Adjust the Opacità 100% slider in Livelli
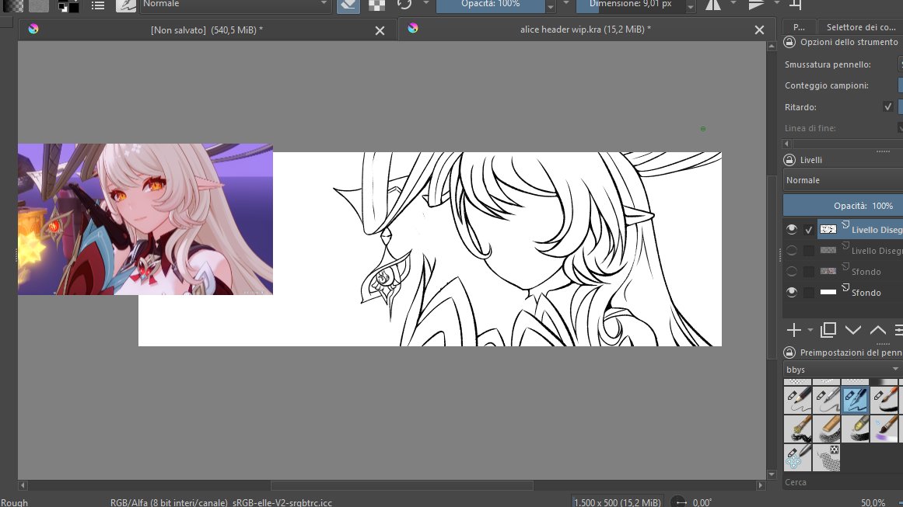Screen dimensions: 903x507 click(x=842, y=206)
